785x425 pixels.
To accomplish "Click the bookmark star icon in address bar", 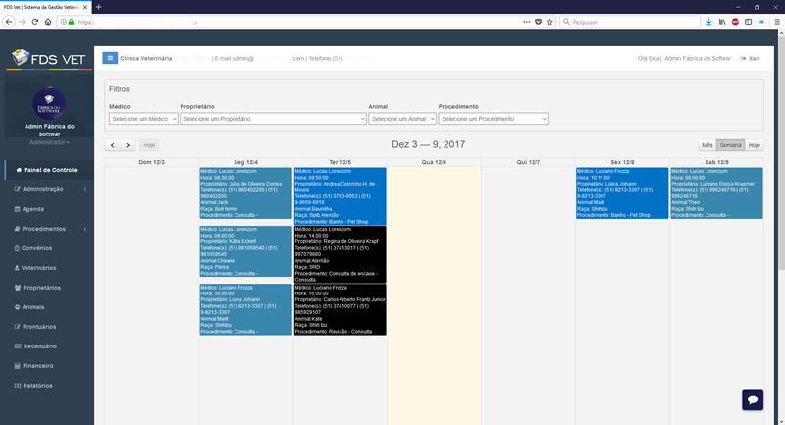I will 549,21.
